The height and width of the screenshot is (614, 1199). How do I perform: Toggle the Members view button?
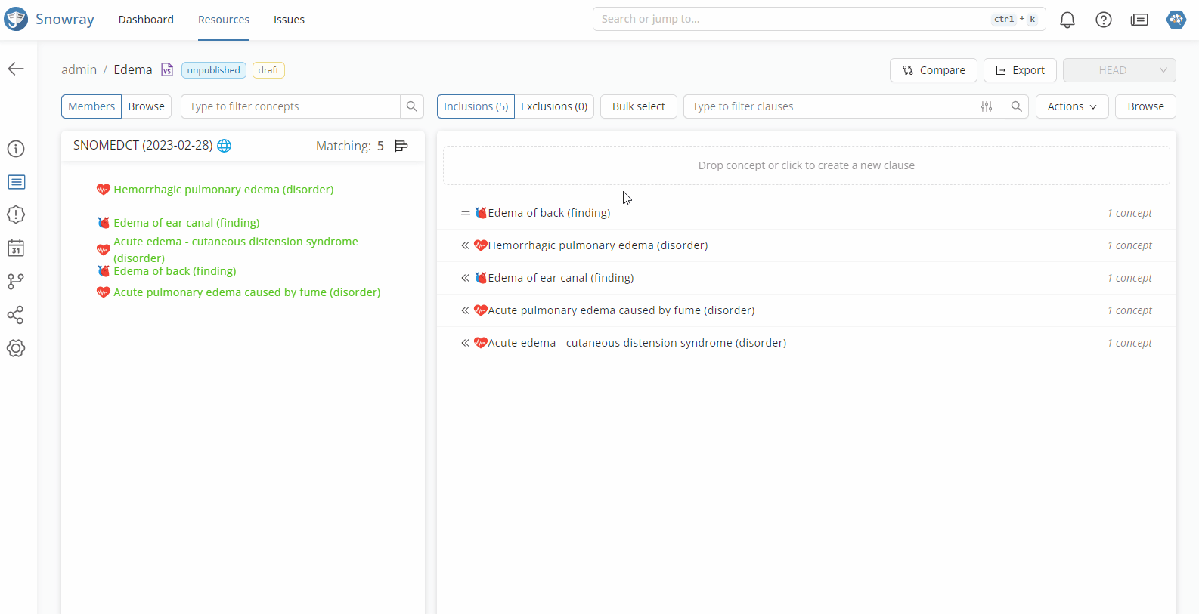(91, 106)
